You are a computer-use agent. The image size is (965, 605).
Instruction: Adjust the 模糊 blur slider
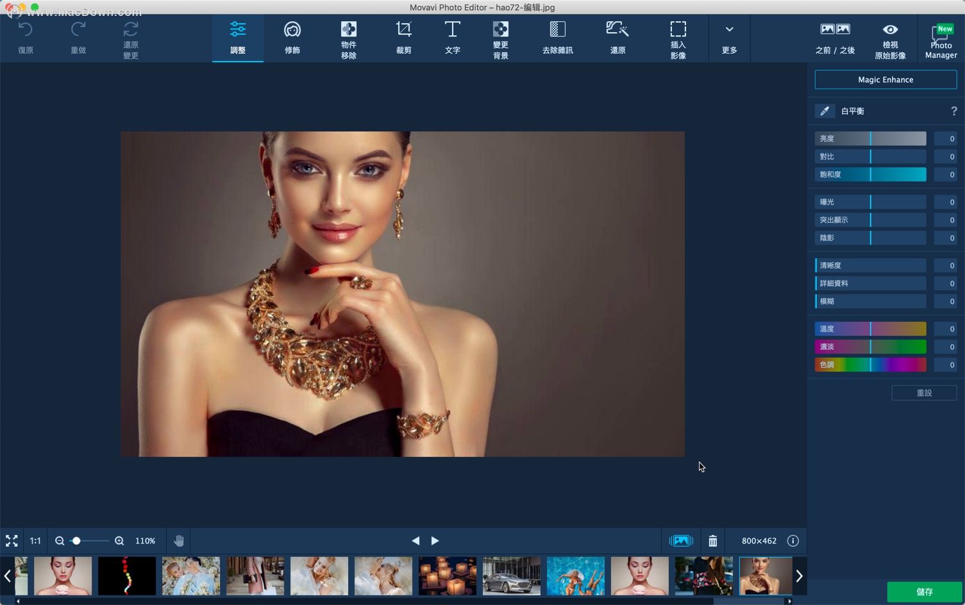pyautogui.click(x=870, y=301)
